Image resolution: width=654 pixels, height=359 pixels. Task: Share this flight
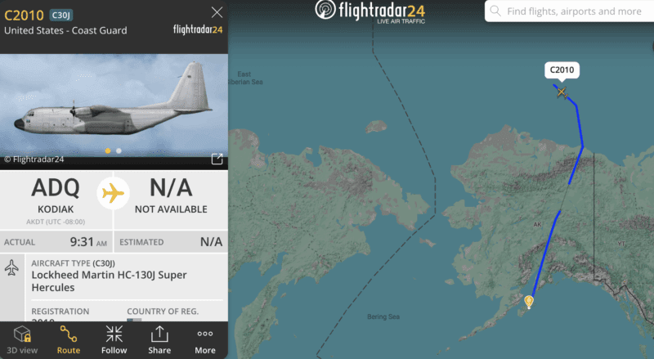pyautogui.click(x=159, y=340)
